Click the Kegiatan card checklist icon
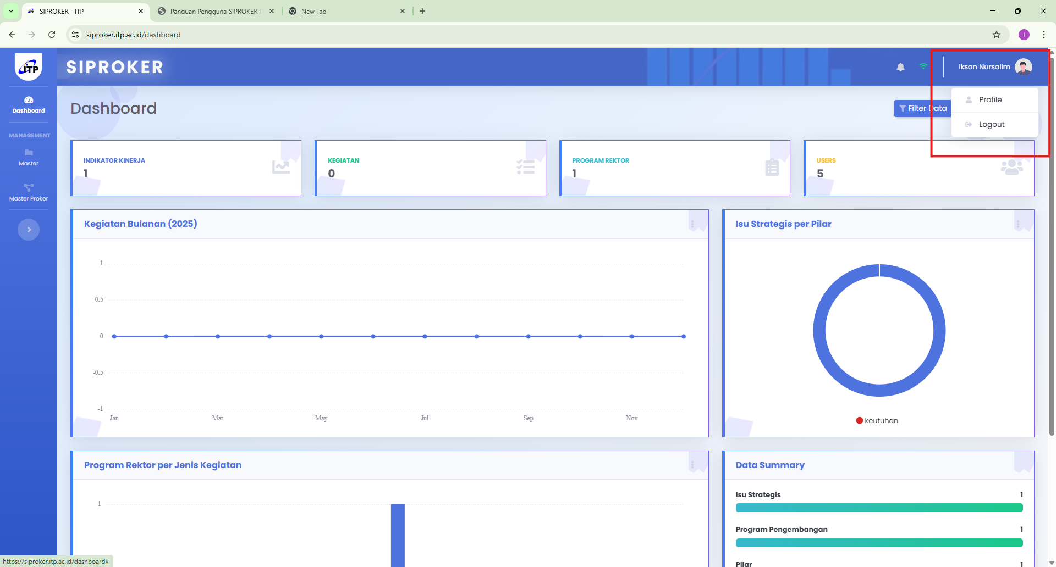This screenshot has width=1056, height=567. 525,168
